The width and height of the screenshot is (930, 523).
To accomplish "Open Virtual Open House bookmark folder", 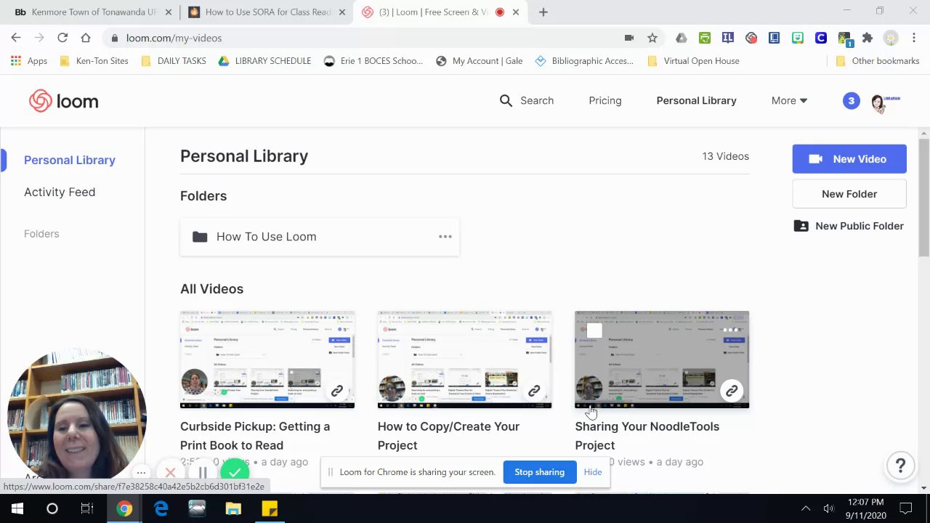I will [x=693, y=61].
